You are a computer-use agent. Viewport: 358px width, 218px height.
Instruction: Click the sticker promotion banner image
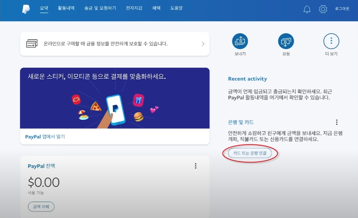tap(115, 98)
